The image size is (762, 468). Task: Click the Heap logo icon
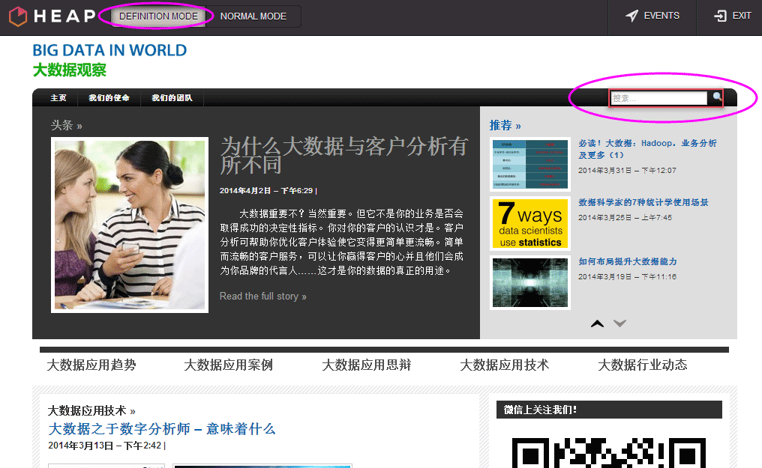tap(17, 16)
